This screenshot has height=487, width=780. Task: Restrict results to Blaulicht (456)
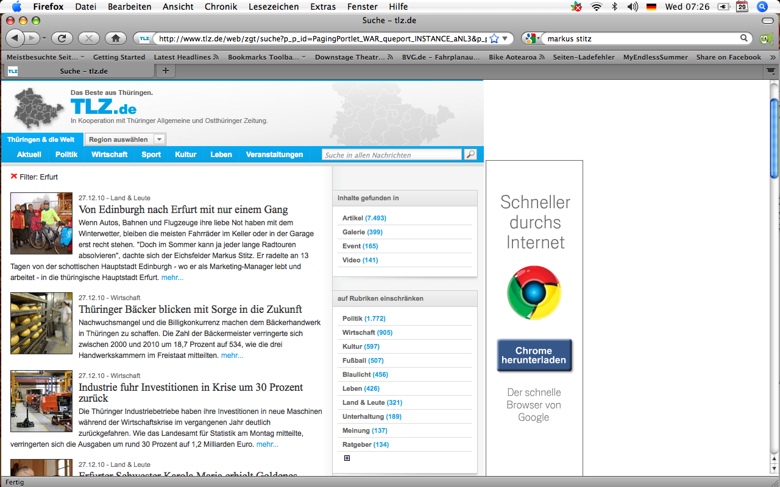tap(365, 374)
